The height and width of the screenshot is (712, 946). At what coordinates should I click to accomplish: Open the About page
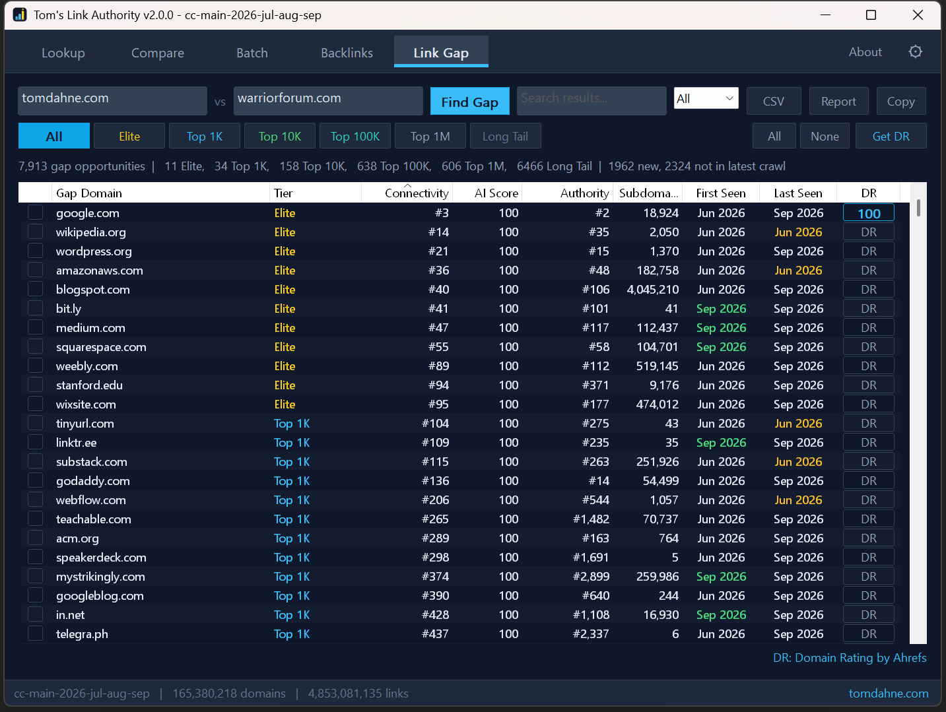click(865, 52)
